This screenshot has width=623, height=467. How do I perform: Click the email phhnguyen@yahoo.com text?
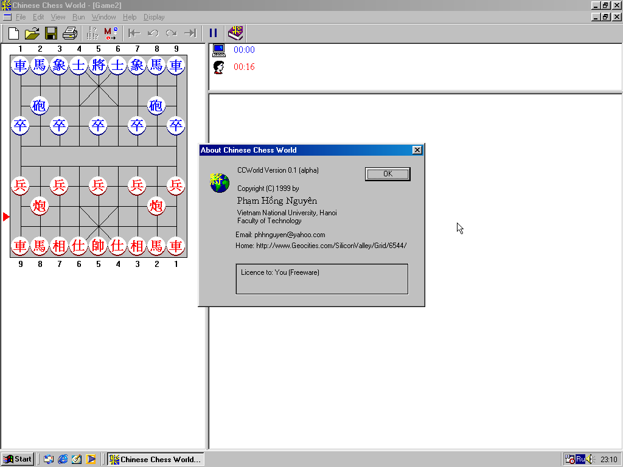pyautogui.click(x=290, y=235)
